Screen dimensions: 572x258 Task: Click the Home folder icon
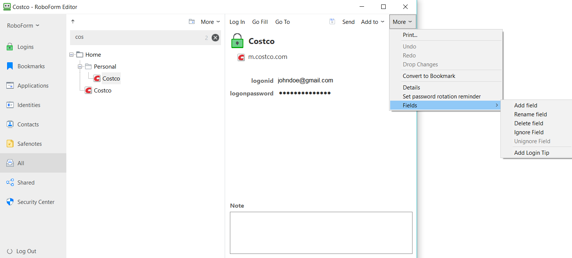[x=80, y=55]
